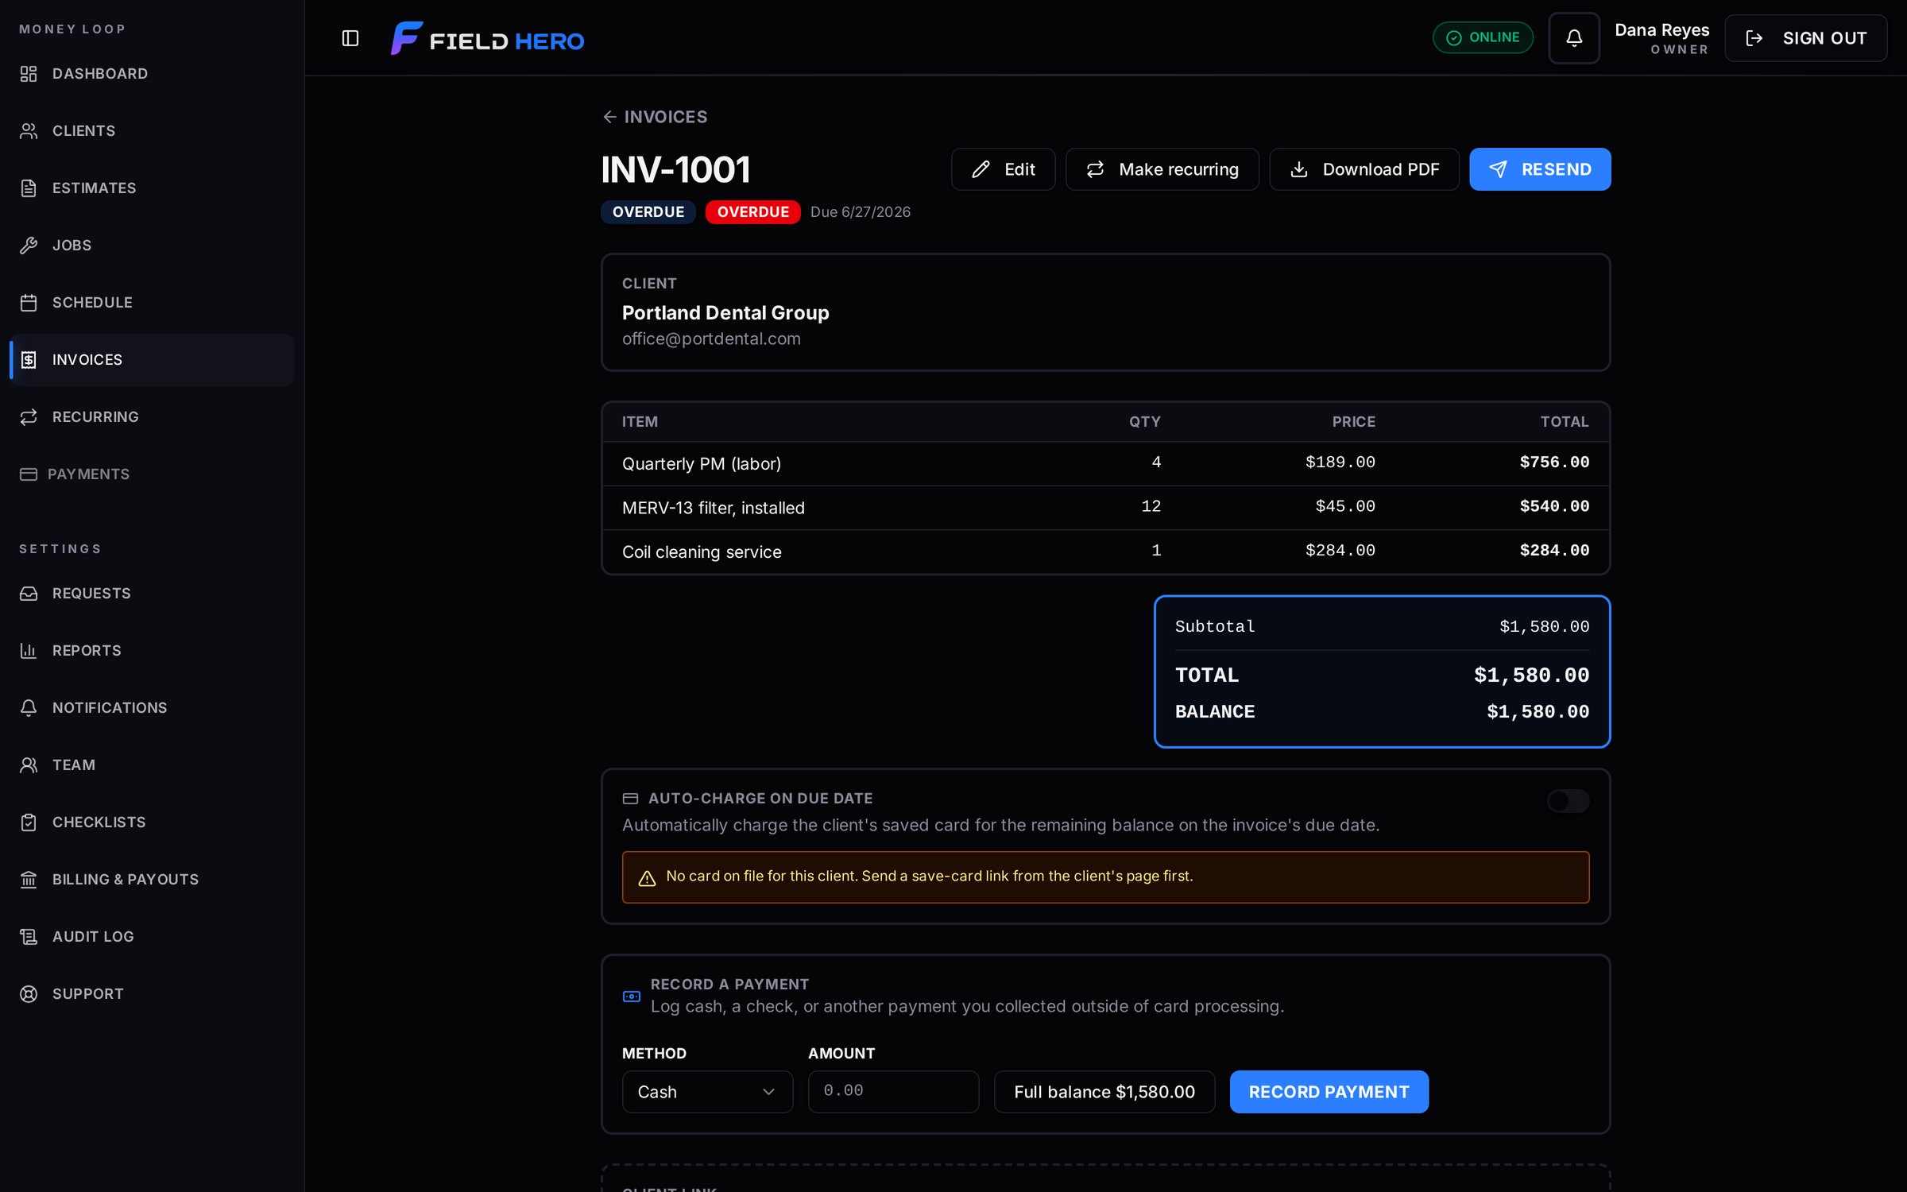Collapse the sidebar with the panel icon
This screenshot has width=1907, height=1192.
350,38
